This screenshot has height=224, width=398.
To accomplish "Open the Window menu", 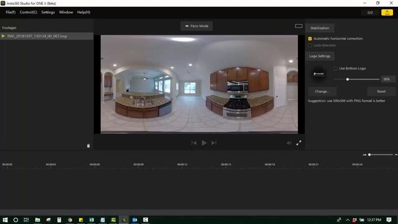I will pos(66,12).
